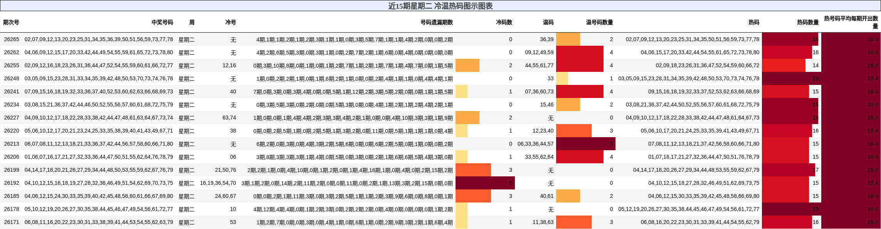Click the table title 近15期星期二 冷温热码图示图表
This screenshot has width=881, height=229.
click(x=440, y=6)
